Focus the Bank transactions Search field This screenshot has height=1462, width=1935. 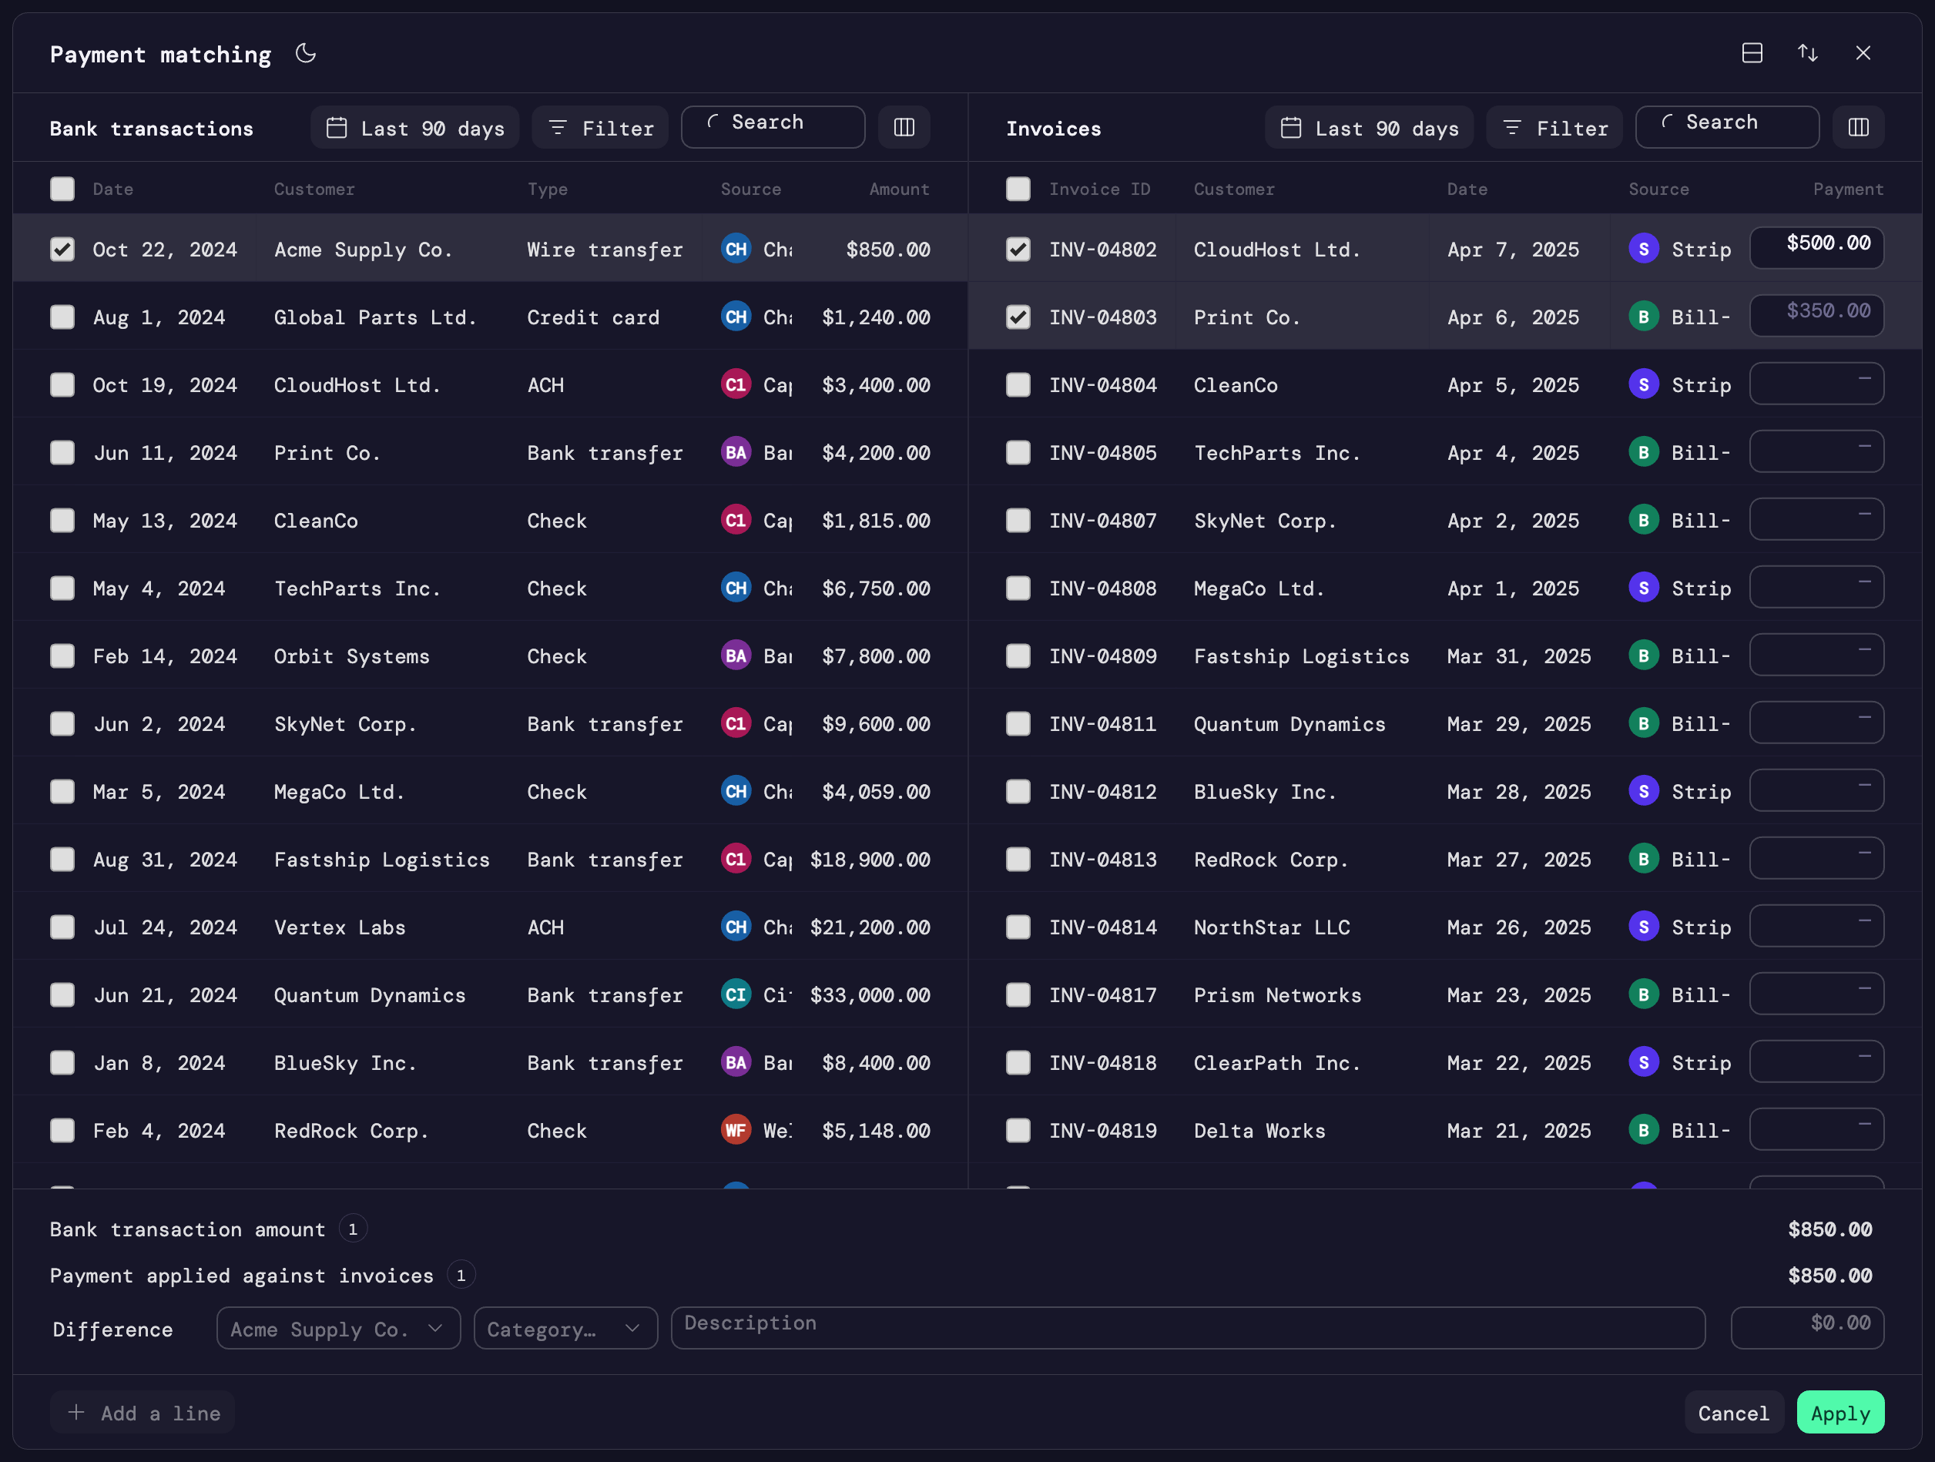coord(773,128)
